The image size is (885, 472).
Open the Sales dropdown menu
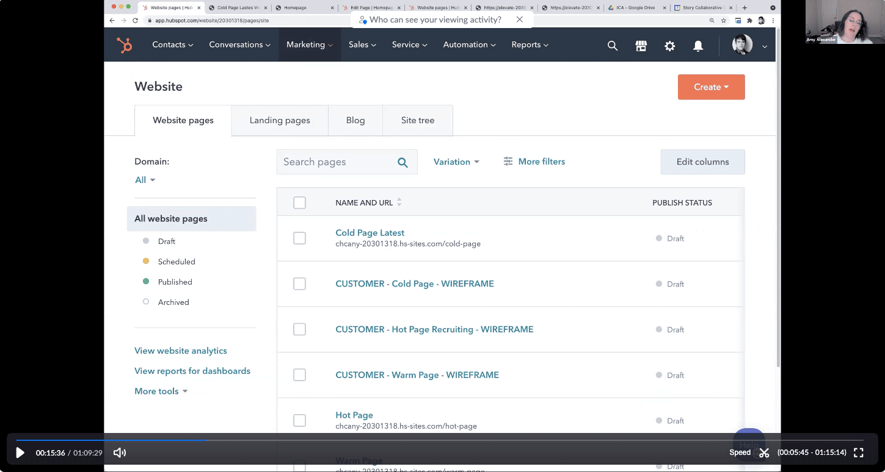click(x=363, y=45)
